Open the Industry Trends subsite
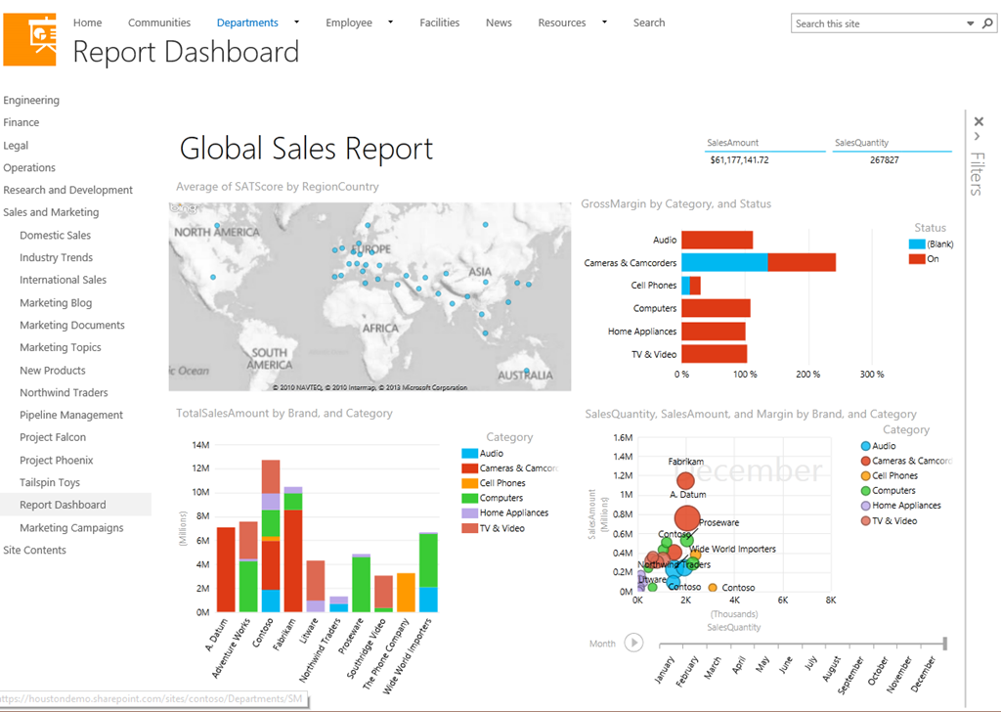The width and height of the screenshot is (1001, 712). (56, 257)
